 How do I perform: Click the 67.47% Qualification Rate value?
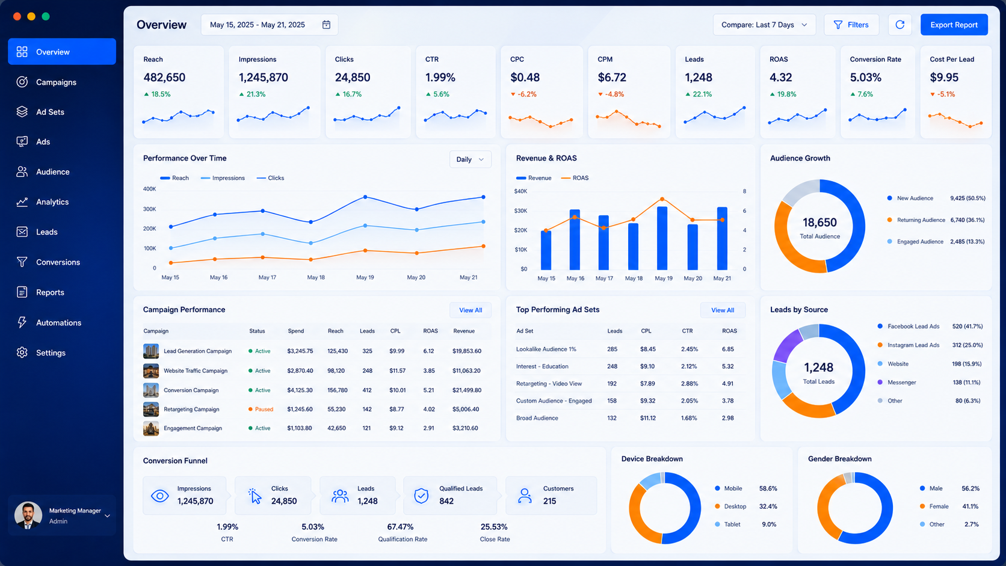click(x=400, y=527)
